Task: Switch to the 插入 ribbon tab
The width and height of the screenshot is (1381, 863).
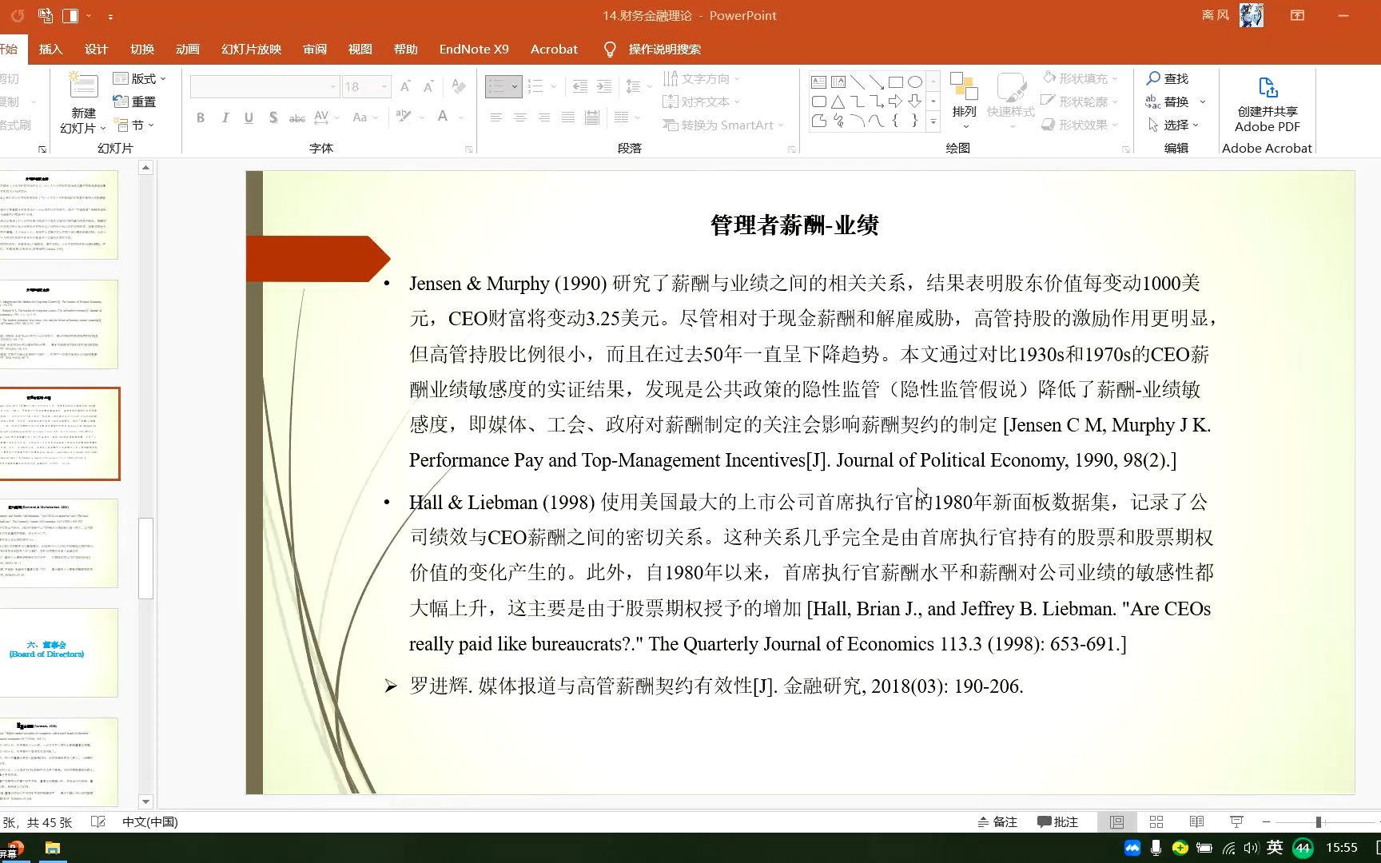Action: coord(50,49)
